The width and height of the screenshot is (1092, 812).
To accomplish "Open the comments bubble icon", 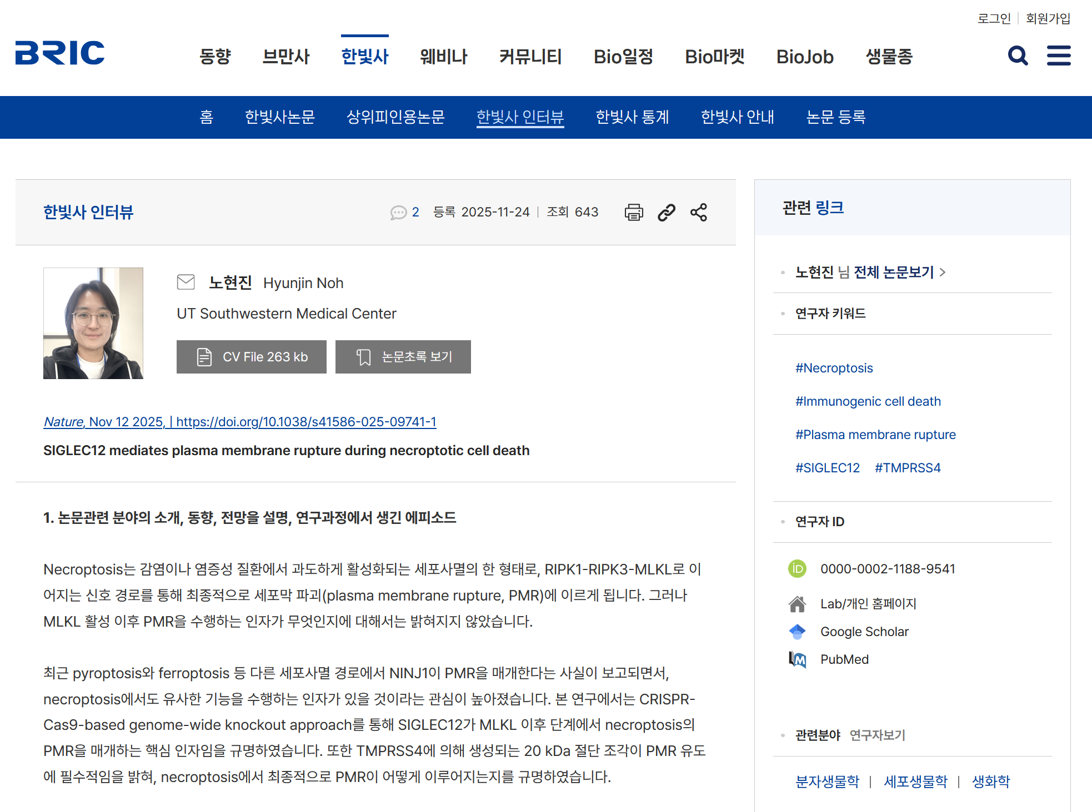I will tap(398, 213).
